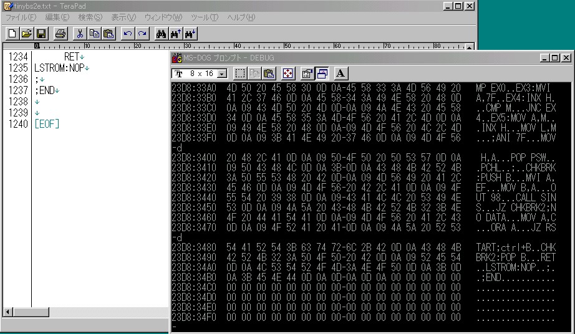The width and height of the screenshot is (575, 334).
Task: Click text LSTROM:NOP on line 1235
Action: point(59,68)
